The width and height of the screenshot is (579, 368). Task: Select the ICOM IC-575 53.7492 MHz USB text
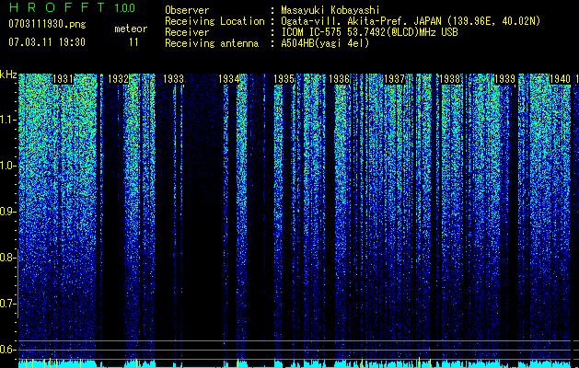[x=369, y=32]
